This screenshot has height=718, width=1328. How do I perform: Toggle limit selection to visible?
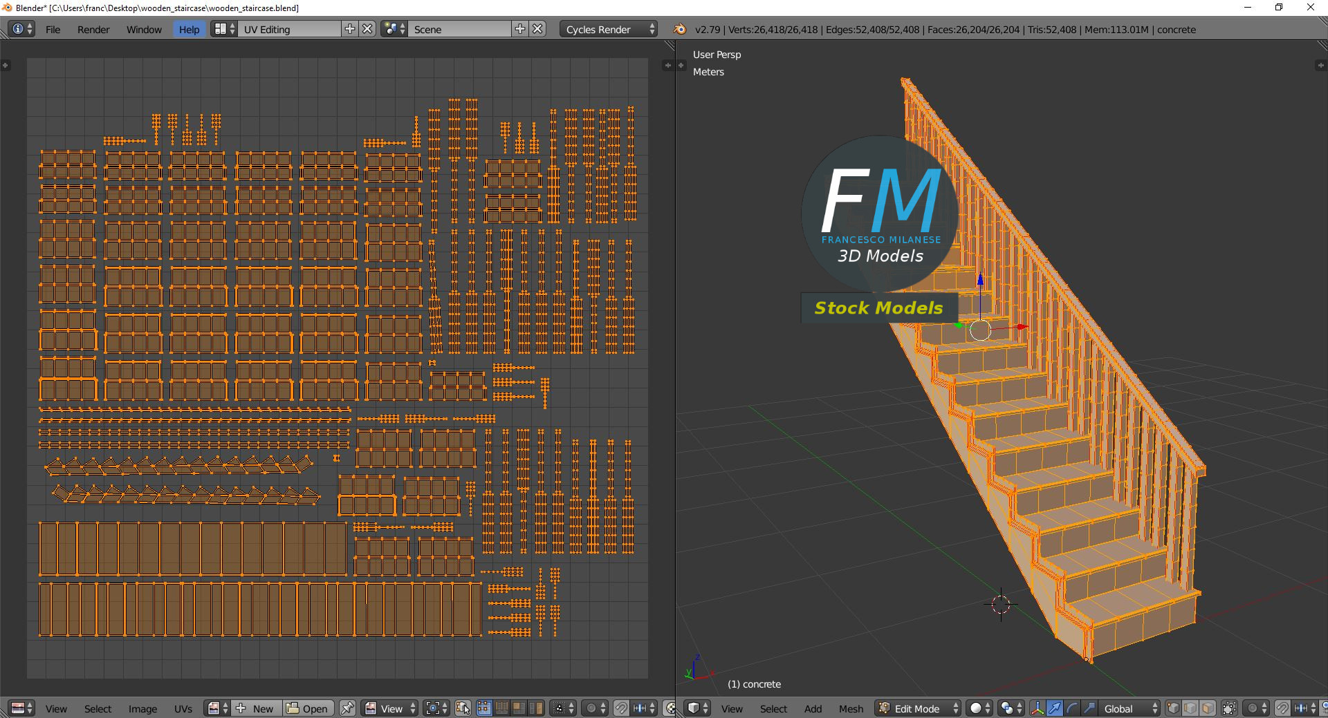[x=1229, y=708]
